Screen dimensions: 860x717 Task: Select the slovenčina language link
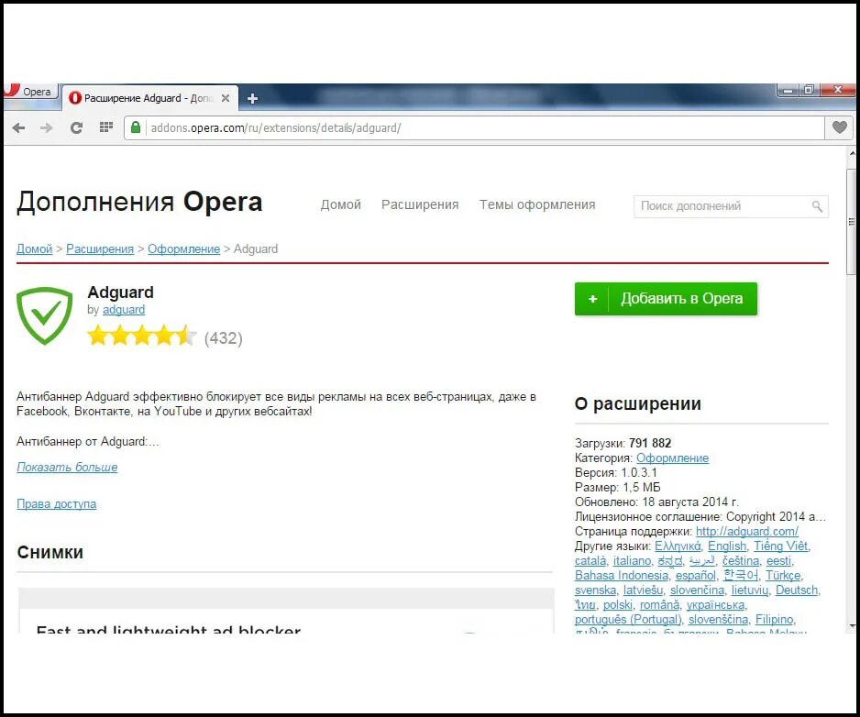tap(697, 590)
